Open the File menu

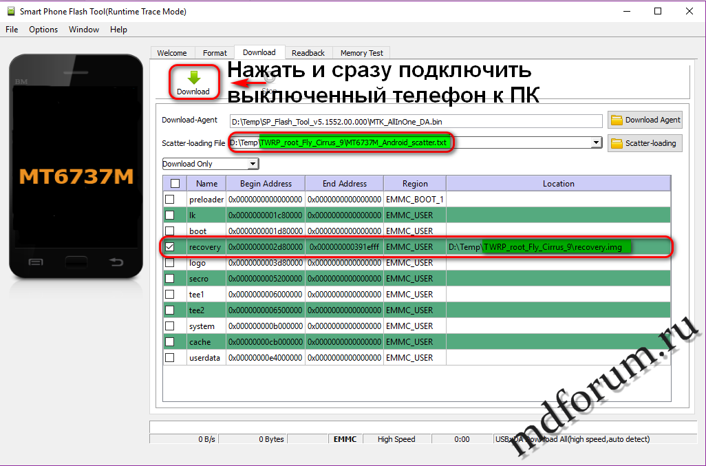click(x=12, y=30)
